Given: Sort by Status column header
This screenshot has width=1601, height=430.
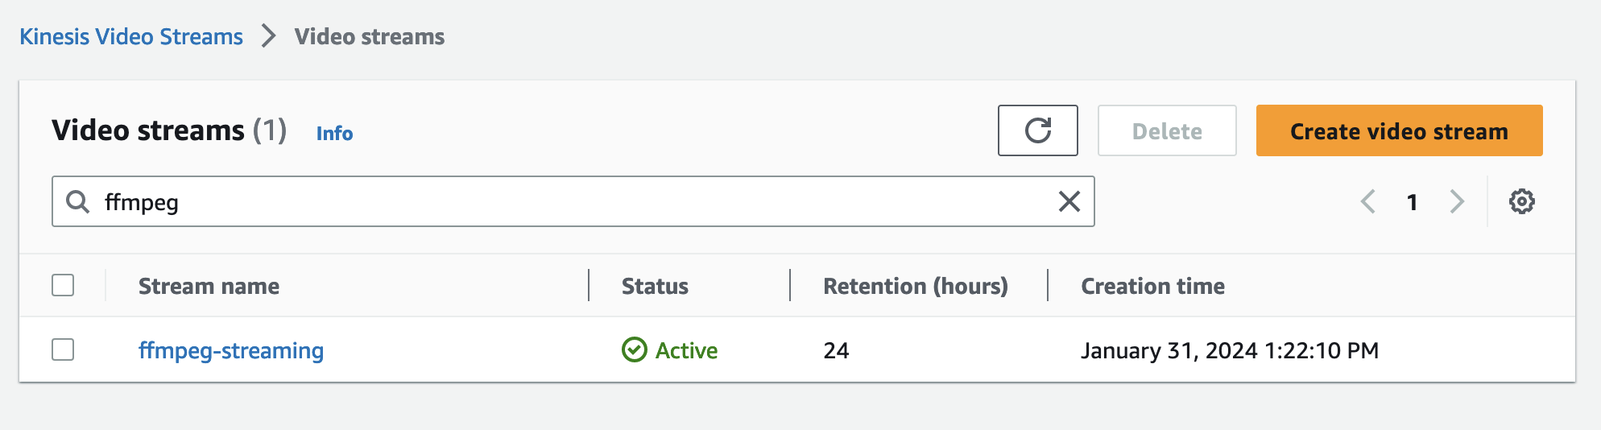Looking at the screenshot, I should (x=655, y=286).
